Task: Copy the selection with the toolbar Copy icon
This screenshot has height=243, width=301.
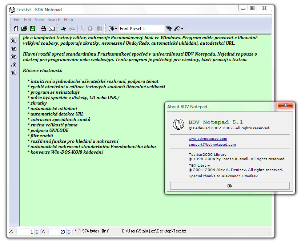Action: (91, 29)
